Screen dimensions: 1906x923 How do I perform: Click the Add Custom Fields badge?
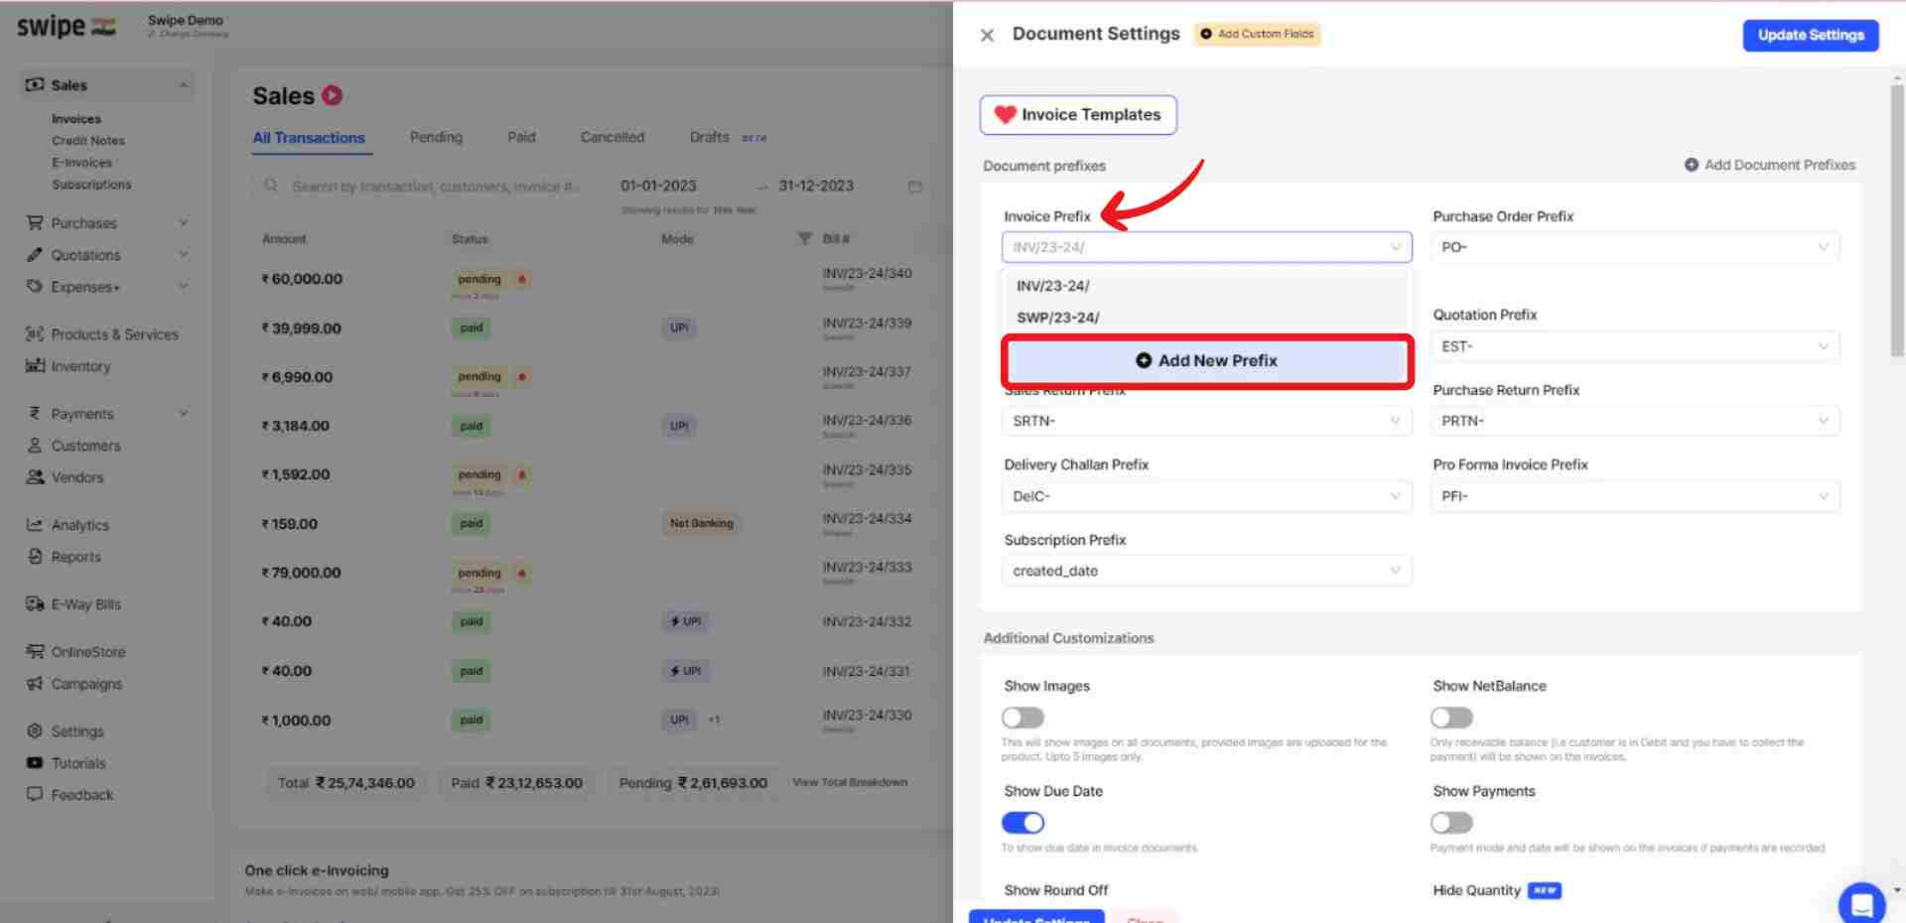coord(1257,34)
